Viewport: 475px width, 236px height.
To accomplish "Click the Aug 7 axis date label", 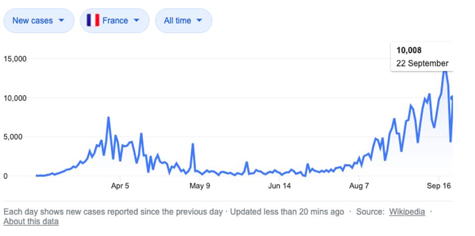I will [359, 186].
